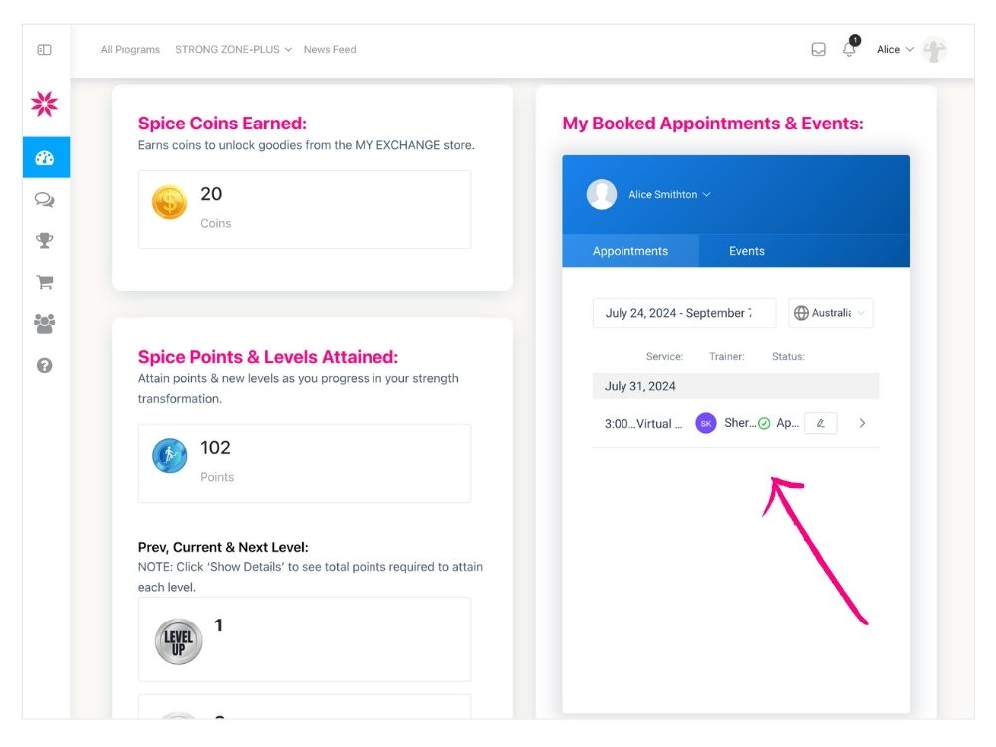Screen dimensions: 996x747
Task: Click the pink star logo
Action: pos(45,104)
